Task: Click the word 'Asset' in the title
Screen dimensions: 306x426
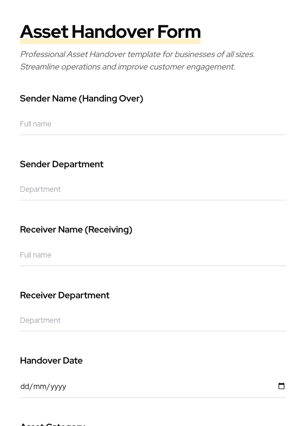Action: coord(44,32)
